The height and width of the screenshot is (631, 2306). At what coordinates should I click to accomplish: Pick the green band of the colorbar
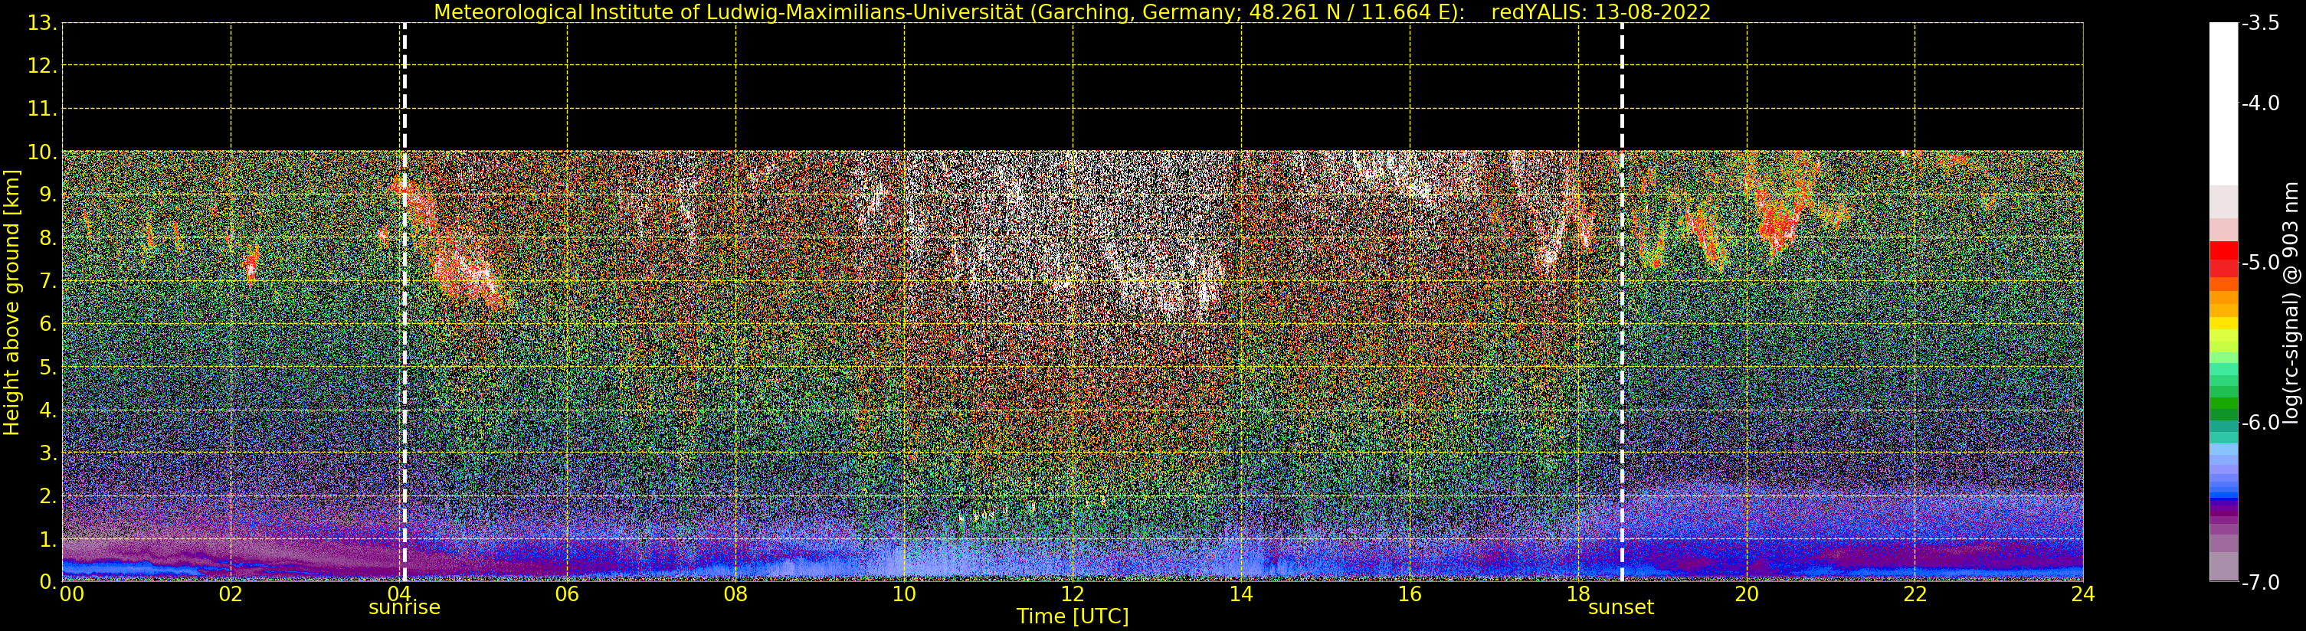[x=2223, y=403]
